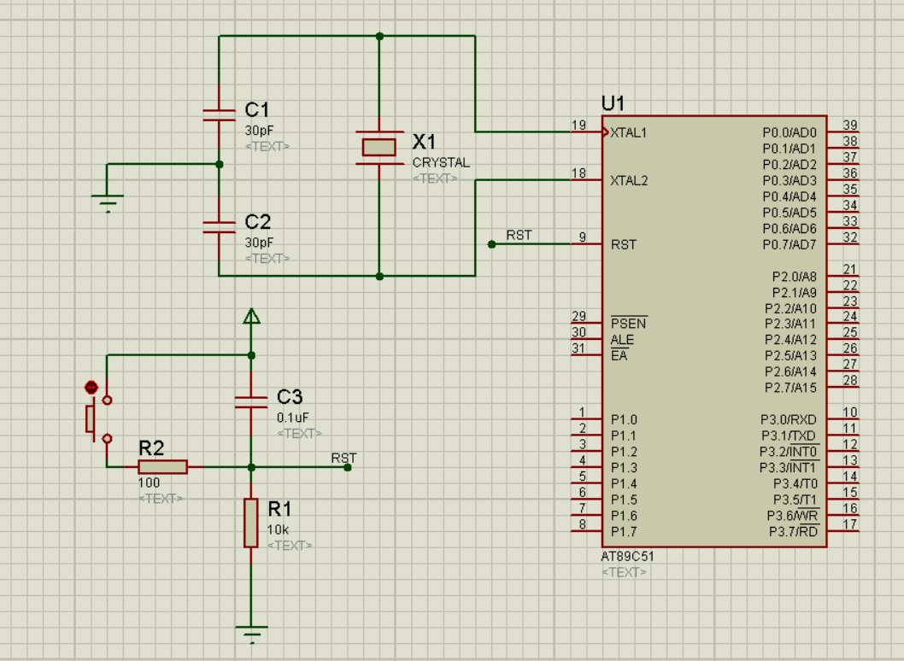Select the AT89C51 chip body U1
This screenshot has height=661, width=904.
point(714,331)
